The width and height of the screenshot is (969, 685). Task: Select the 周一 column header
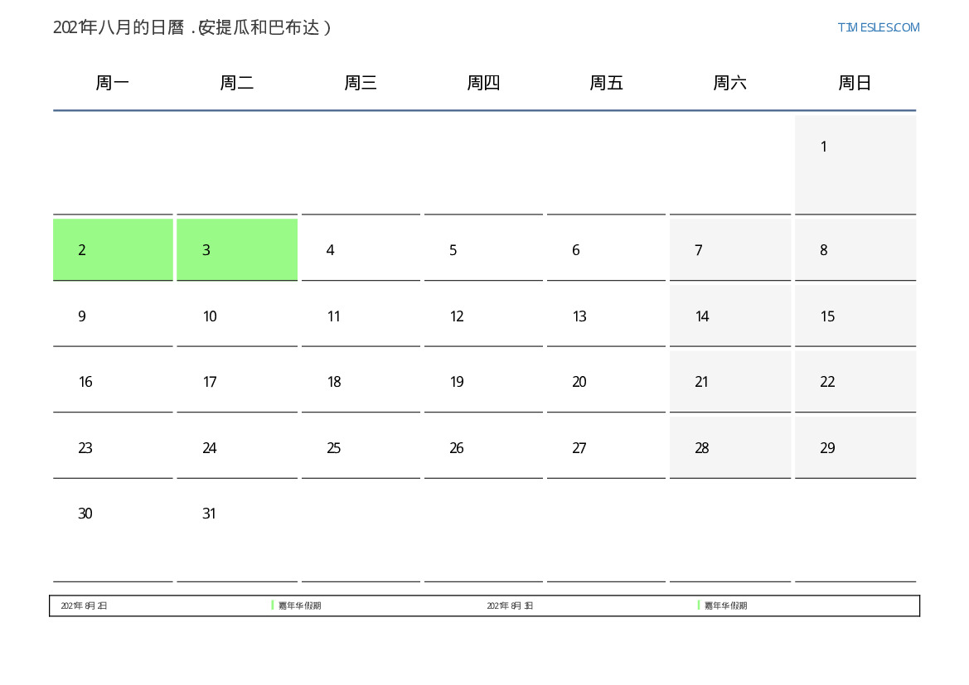(x=113, y=83)
